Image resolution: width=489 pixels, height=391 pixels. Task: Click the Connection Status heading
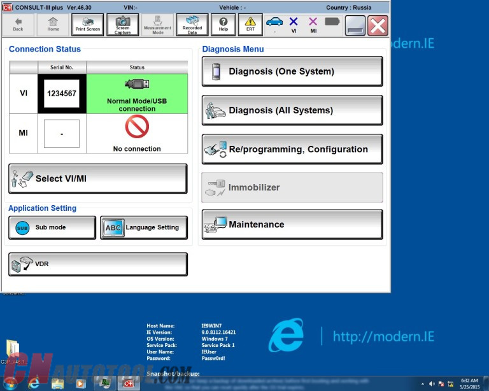coord(45,49)
